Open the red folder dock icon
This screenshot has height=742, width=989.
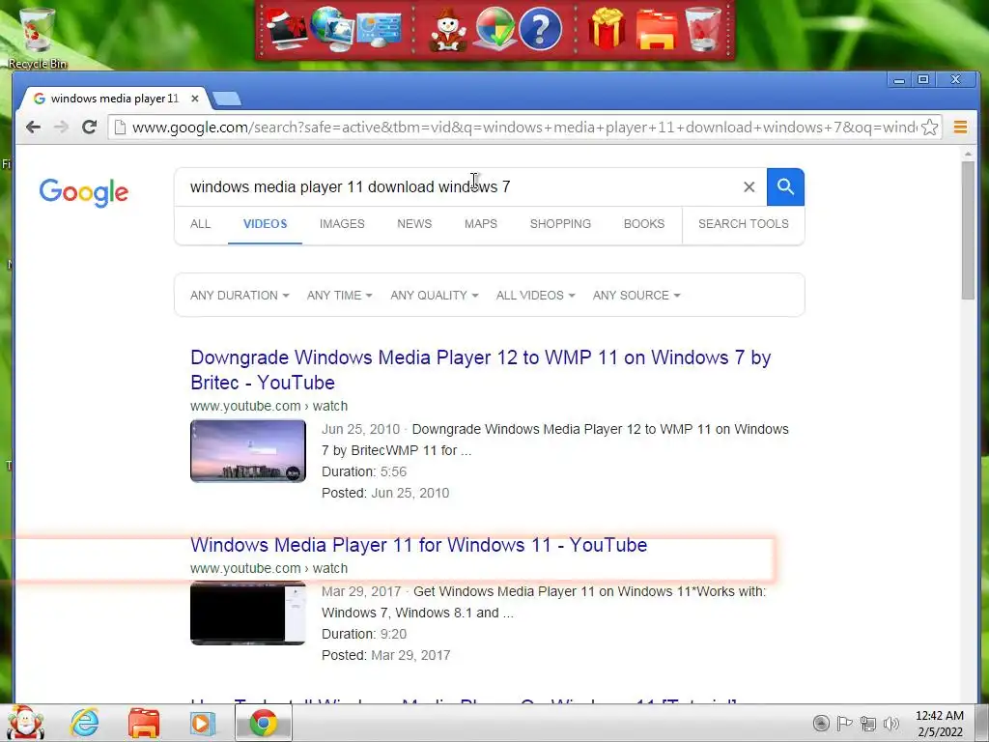pos(656,30)
